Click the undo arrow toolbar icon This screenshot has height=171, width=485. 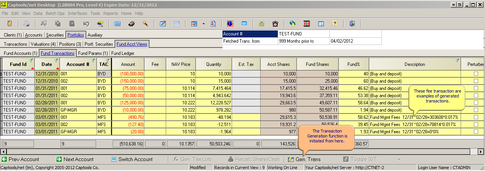(x=86, y=24)
